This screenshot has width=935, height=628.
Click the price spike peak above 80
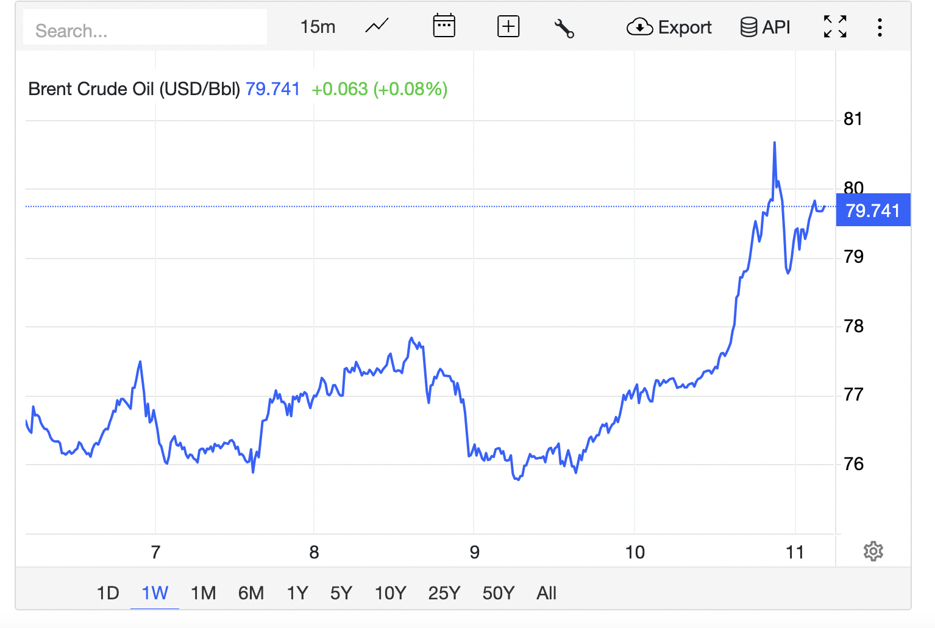775,143
